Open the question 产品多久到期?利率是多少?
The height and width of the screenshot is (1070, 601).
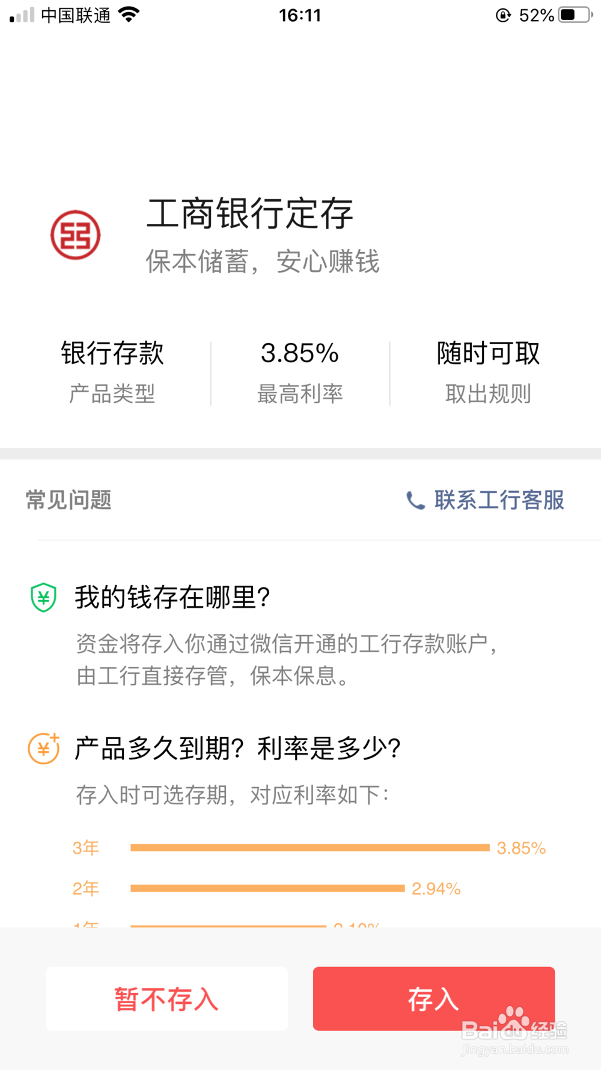click(238, 749)
